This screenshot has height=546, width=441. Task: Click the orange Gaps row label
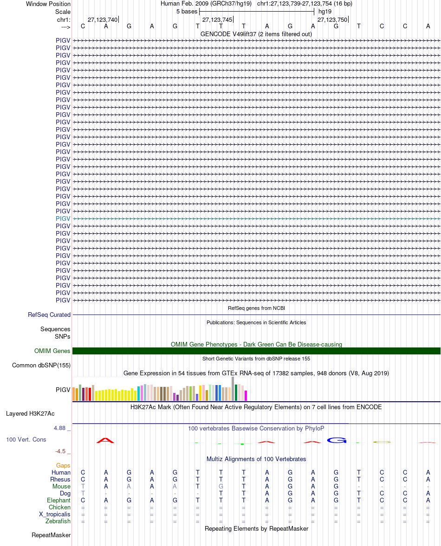[63, 466]
